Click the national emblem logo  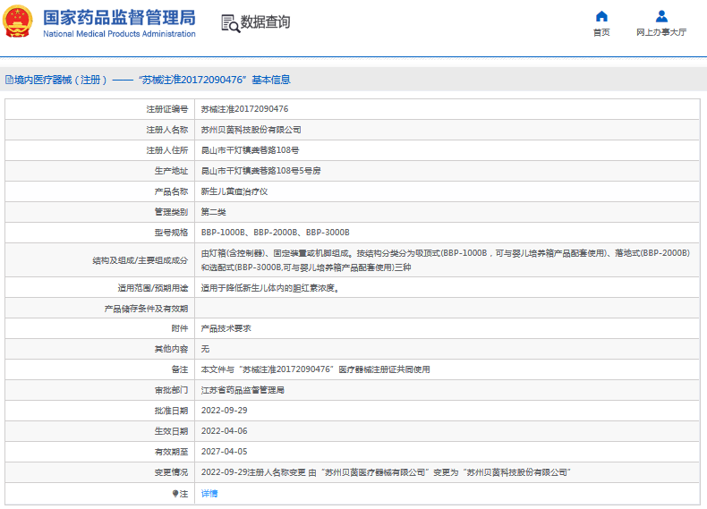coord(18,21)
